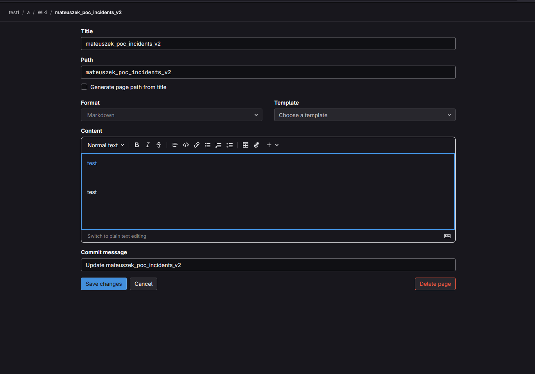Screen dimensions: 535x374
Task: Insert inline code formatting
Action: click(186, 145)
